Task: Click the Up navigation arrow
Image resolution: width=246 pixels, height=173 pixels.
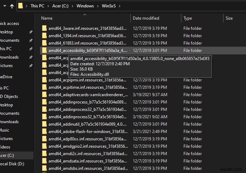Action: pyautogui.click(x=12, y=6)
